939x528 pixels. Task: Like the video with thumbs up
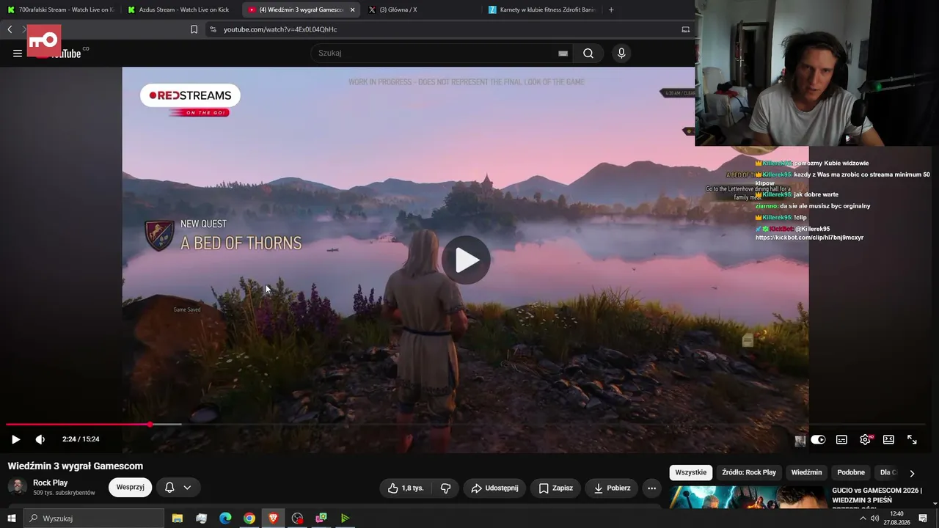[x=406, y=488]
